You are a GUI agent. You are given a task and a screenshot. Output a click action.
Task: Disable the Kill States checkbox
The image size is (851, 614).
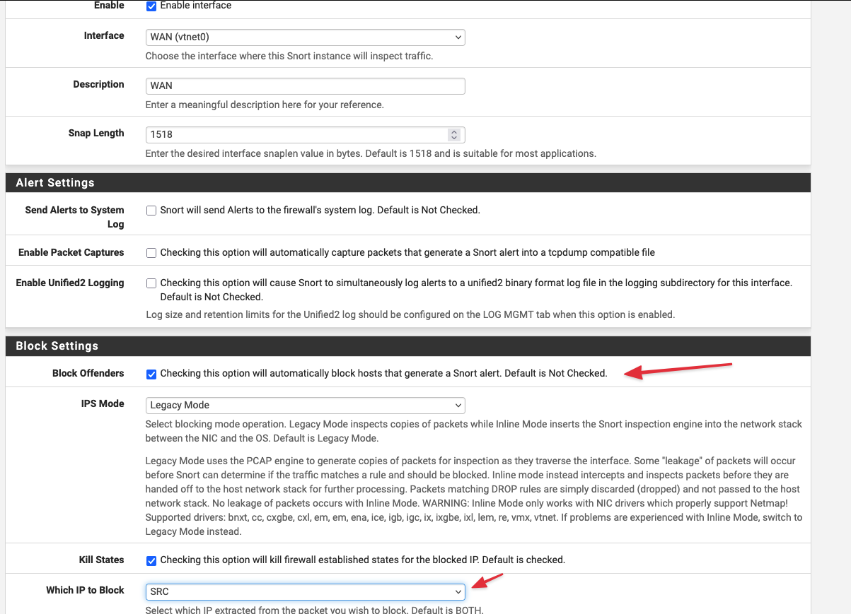tap(151, 560)
